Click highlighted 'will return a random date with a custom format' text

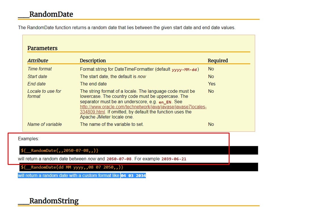[69, 176]
